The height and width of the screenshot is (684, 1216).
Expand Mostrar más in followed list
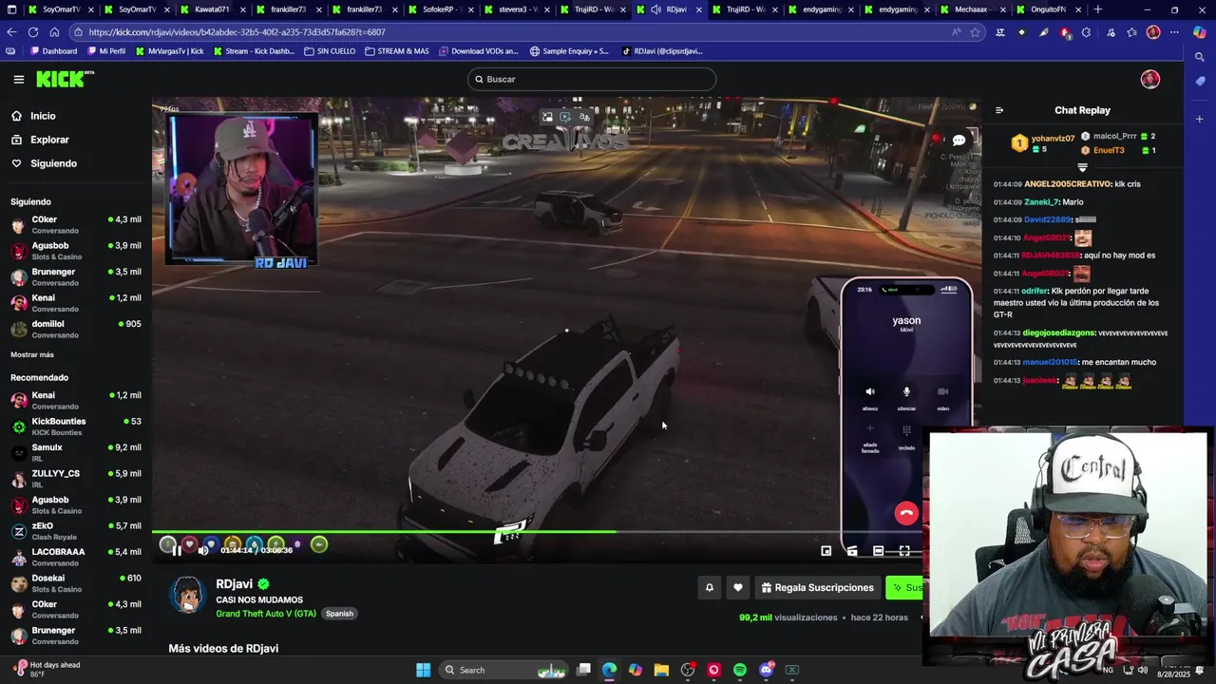[32, 354]
